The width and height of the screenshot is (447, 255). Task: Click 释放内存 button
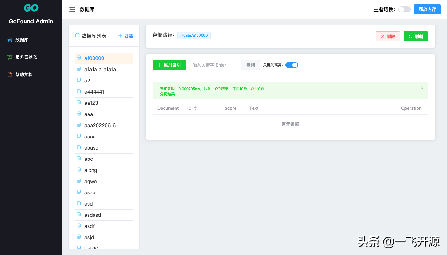(427, 9)
